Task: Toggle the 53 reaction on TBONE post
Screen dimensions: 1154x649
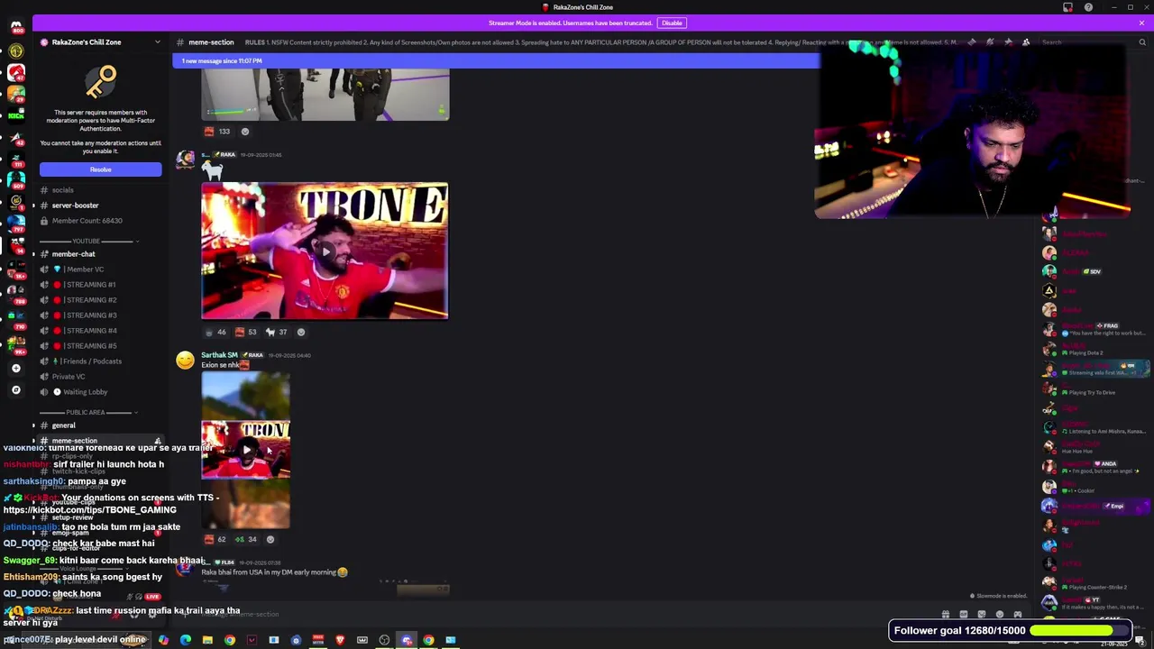Action: (x=246, y=332)
